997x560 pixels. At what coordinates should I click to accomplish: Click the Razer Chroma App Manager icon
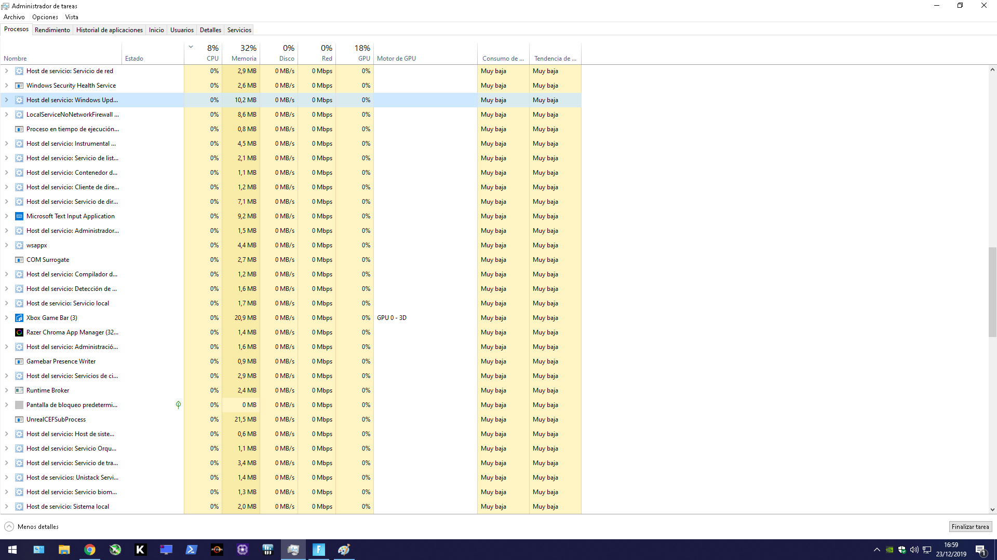[19, 332]
